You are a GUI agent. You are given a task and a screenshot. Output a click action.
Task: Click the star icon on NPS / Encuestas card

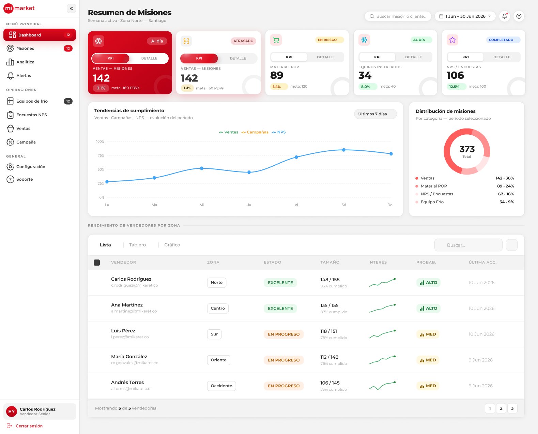(452, 40)
